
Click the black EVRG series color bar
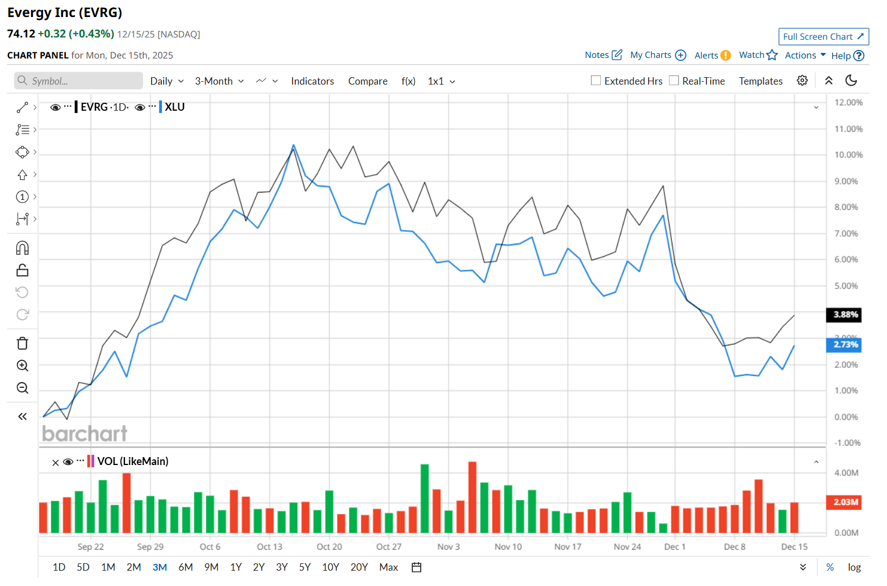(76, 107)
